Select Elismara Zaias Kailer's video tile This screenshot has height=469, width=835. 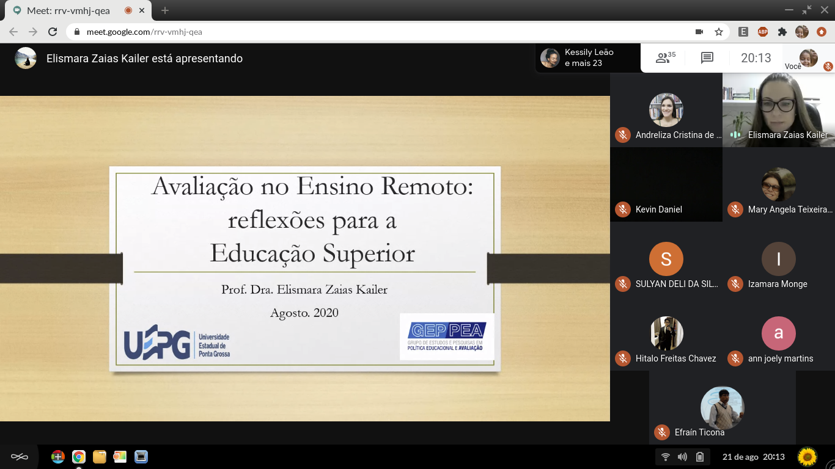pos(778,110)
